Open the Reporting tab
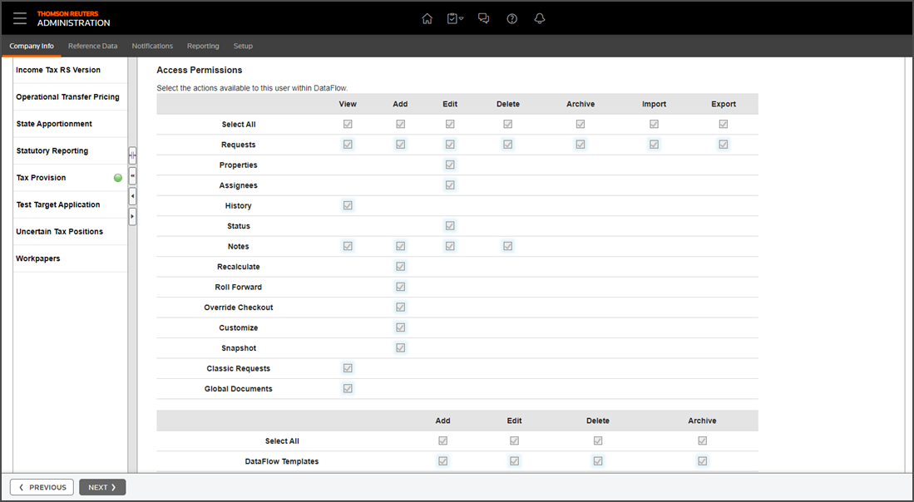914x502 pixels. coord(203,46)
